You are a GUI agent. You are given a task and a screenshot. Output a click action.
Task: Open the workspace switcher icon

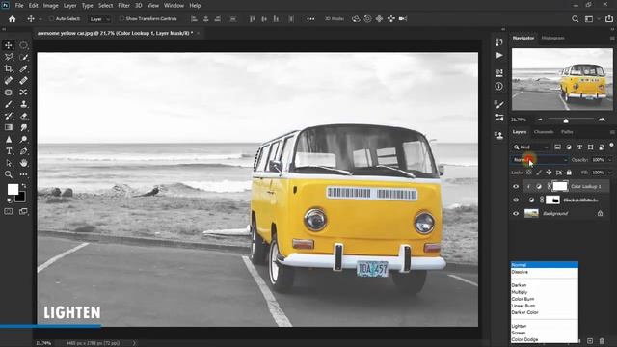pyautogui.click(x=589, y=19)
